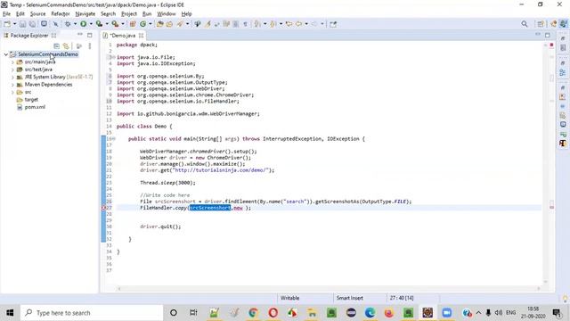
Task: Open the Project menu
Action: (128, 14)
